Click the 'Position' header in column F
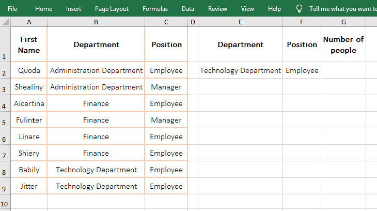 pyautogui.click(x=302, y=44)
